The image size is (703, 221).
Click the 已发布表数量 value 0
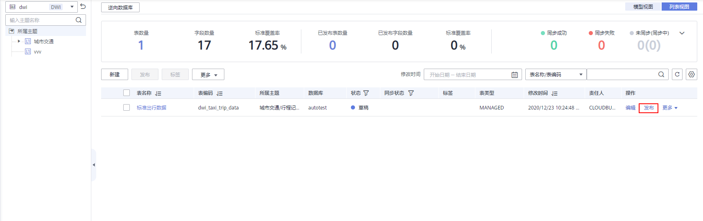[x=332, y=45]
